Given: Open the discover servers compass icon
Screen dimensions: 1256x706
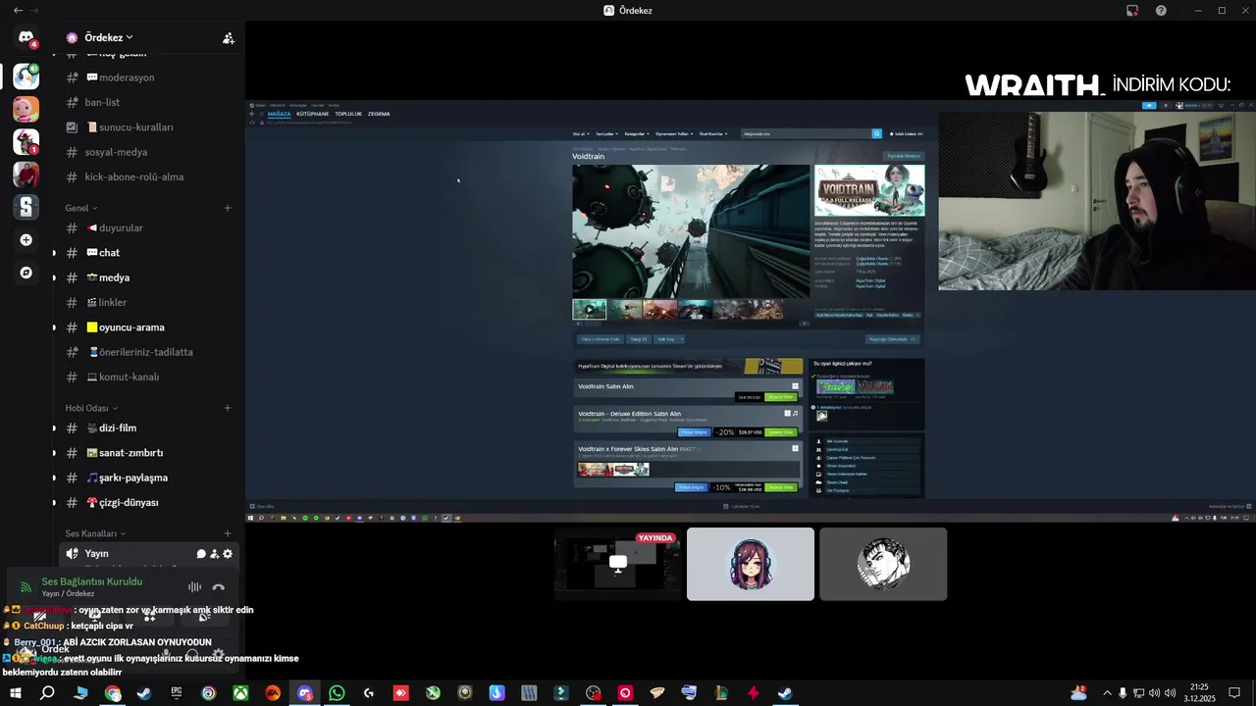Looking at the screenshot, I should [x=26, y=273].
